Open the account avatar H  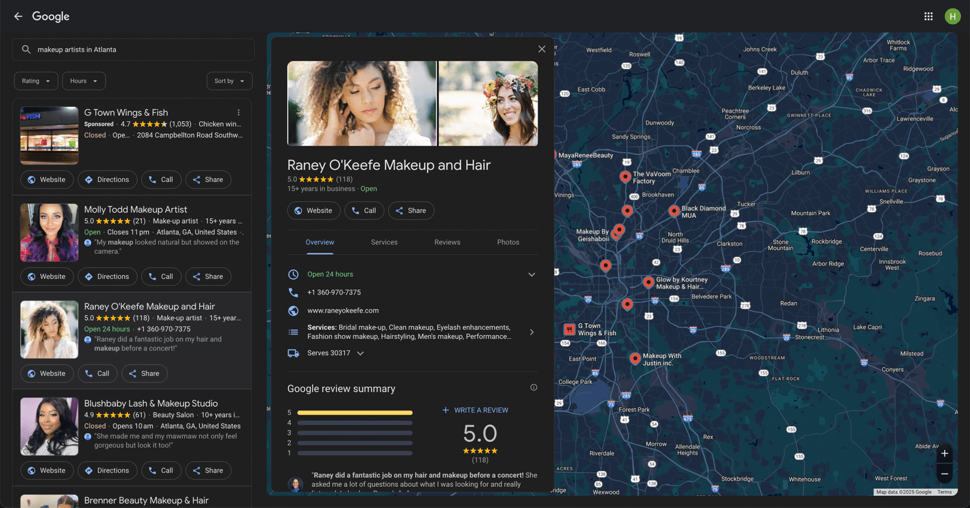coord(952,16)
